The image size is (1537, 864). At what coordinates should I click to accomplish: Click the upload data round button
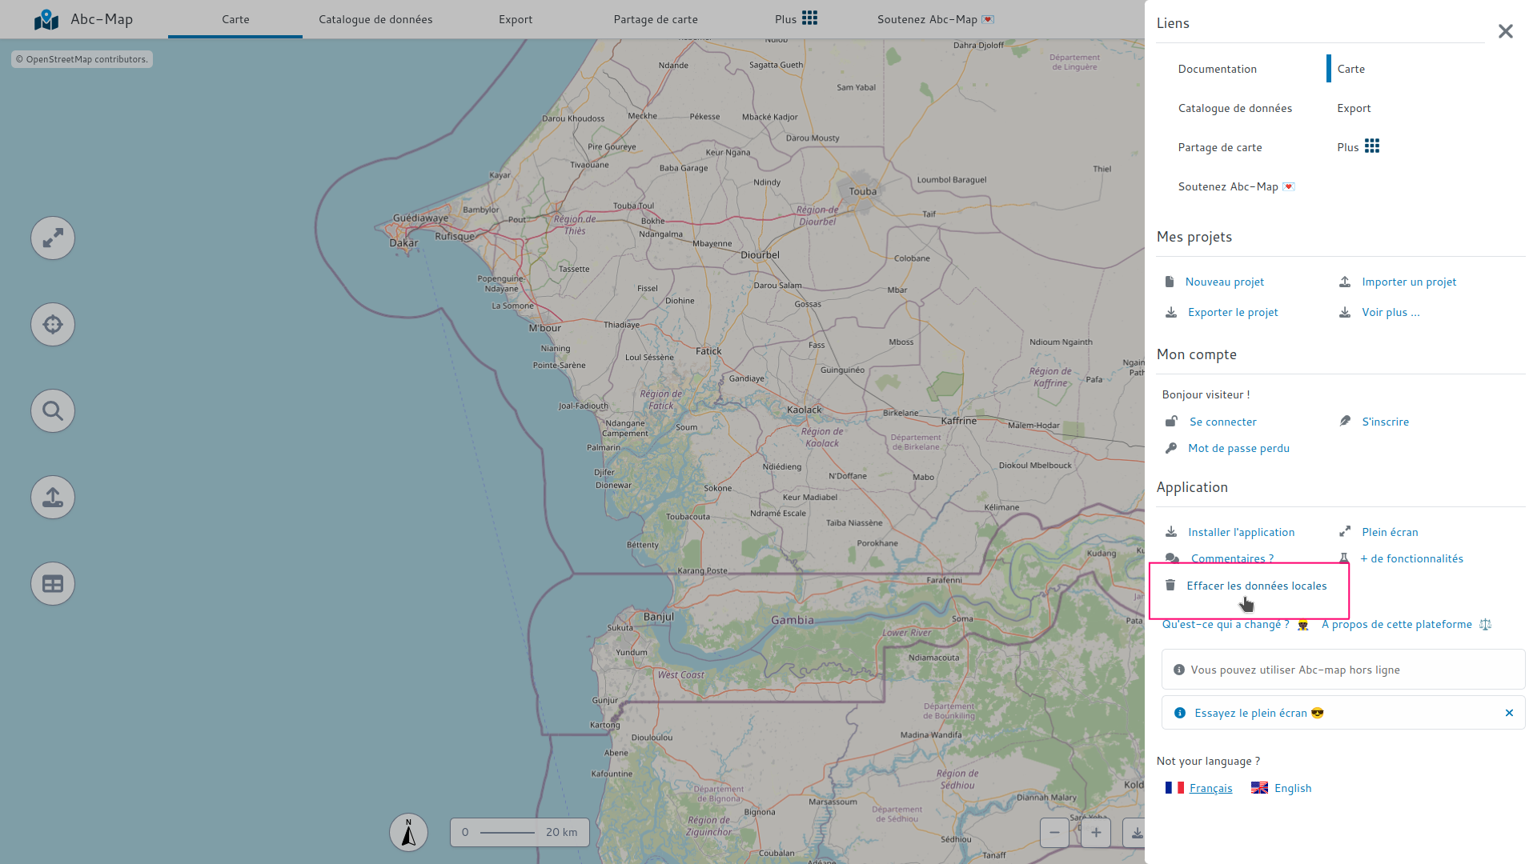(x=53, y=498)
